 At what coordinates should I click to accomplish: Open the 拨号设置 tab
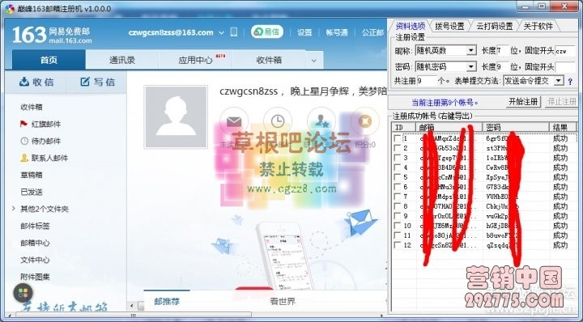point(449,26)
